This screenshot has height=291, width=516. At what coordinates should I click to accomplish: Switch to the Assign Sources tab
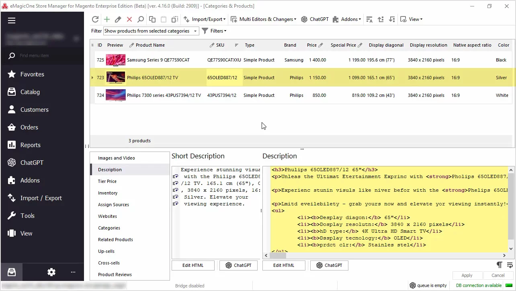[x=130, y=205]
